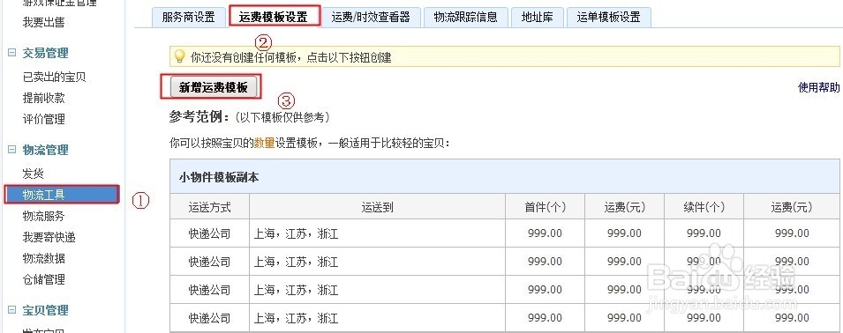Viewport: 843px width, 333px height.
Task: Open the 运单模板设置 tab
Action: [608, 17]
